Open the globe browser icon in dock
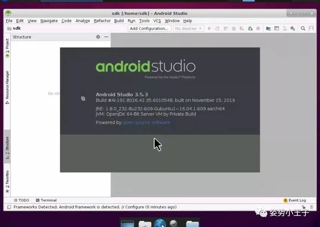 160,223
